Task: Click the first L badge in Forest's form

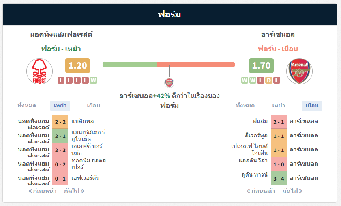Action: tap(61, 80)
